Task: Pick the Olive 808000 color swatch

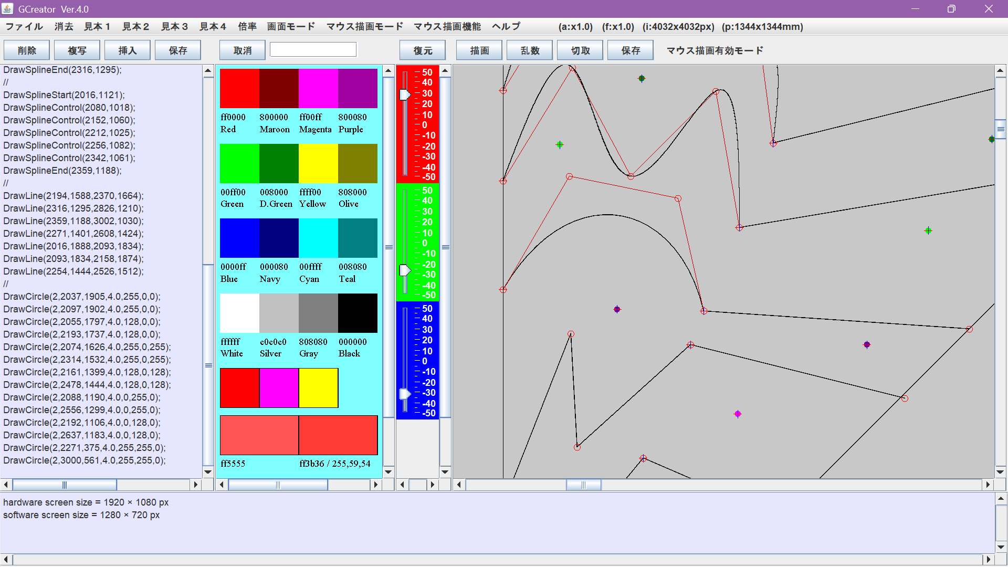Action: pos(358,163)
